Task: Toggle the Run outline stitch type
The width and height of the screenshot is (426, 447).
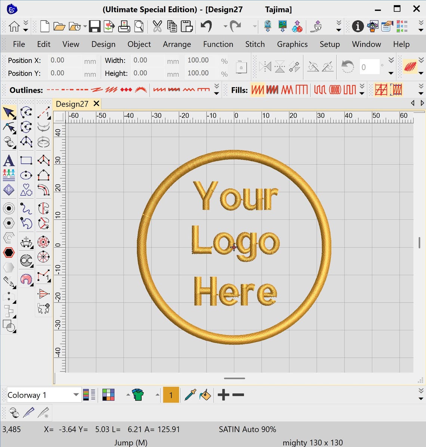Action: (x=53, y=90)
